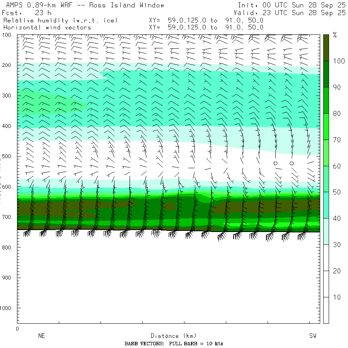Click the cyan 40–50% colorbar segment
This screenshot has width=348, height=348.
click(x=326, y=205)
